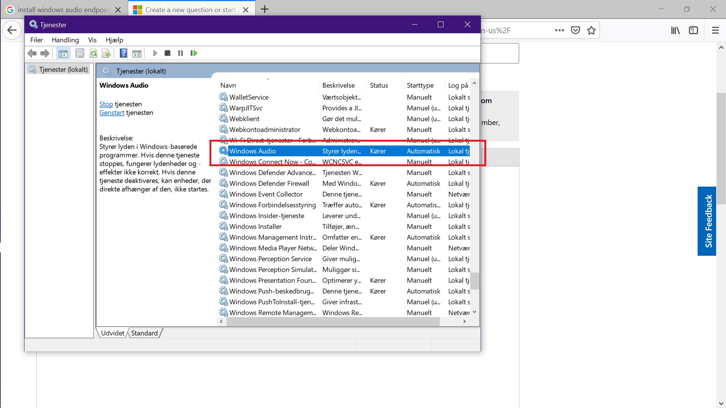Select Windows Management Instrumentation row

pyautogui.click(x=344, y=237)
